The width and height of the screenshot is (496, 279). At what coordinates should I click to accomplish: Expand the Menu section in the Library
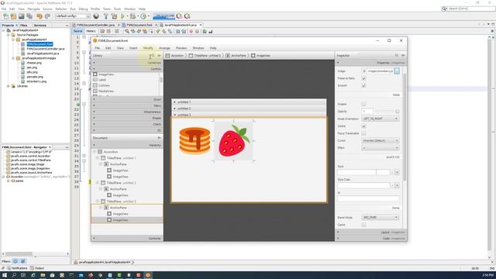pyautogui.click(x=127, y=105)
